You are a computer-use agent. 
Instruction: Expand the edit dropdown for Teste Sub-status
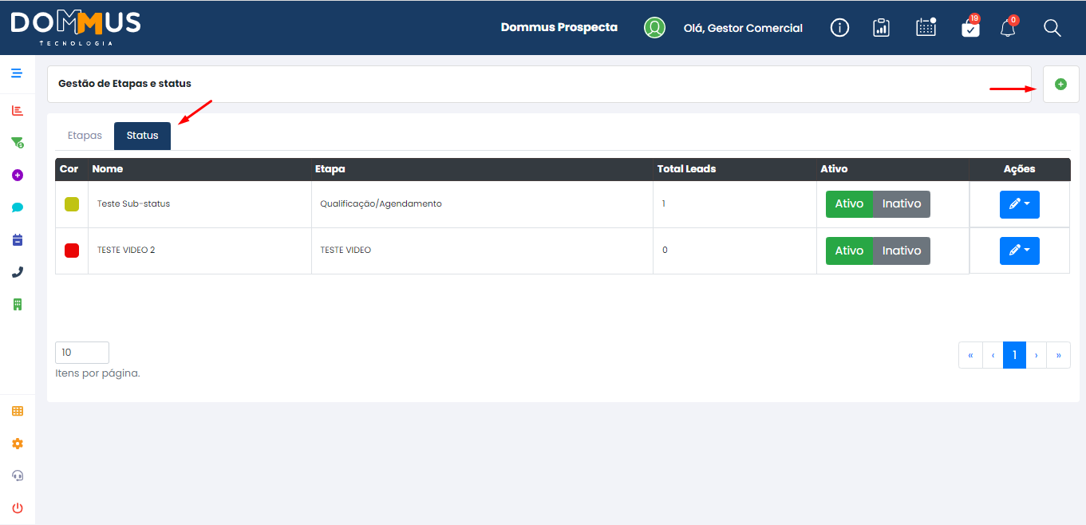point(1019,204)
